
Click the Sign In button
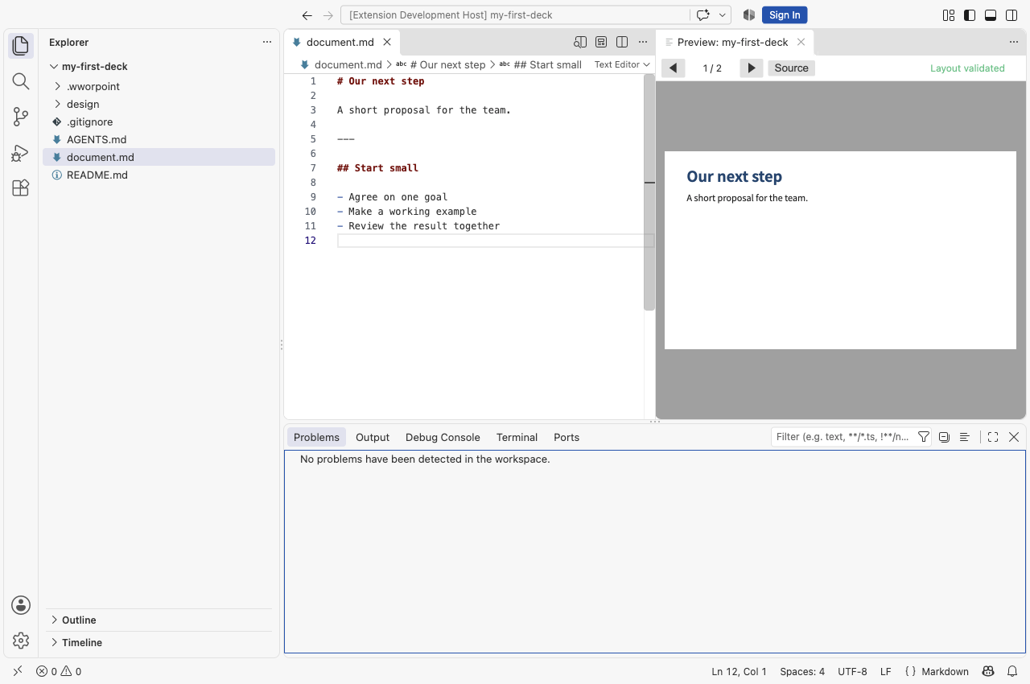[785, 14]
